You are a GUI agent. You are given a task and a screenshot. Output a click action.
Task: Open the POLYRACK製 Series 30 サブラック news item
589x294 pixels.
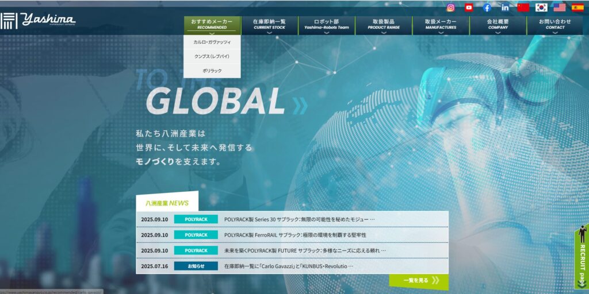tap(299, 219)
